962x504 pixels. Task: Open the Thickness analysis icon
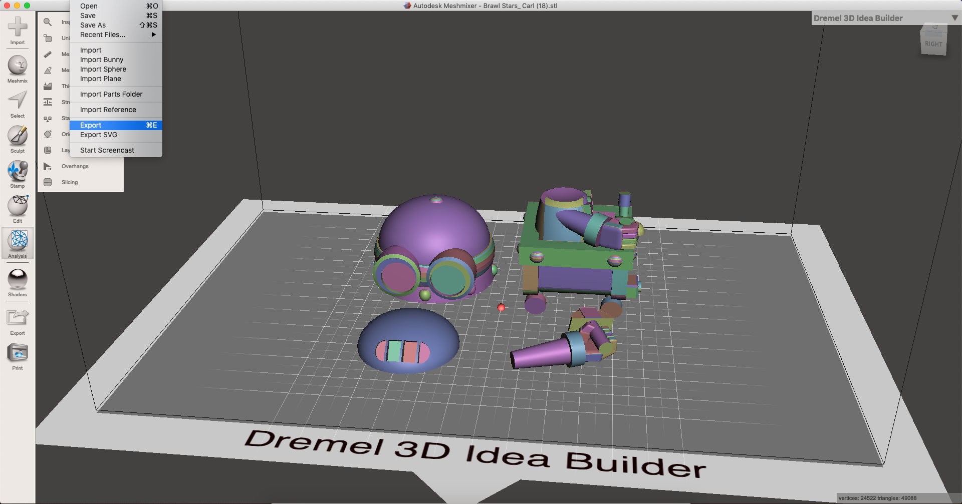click(48, 86)
